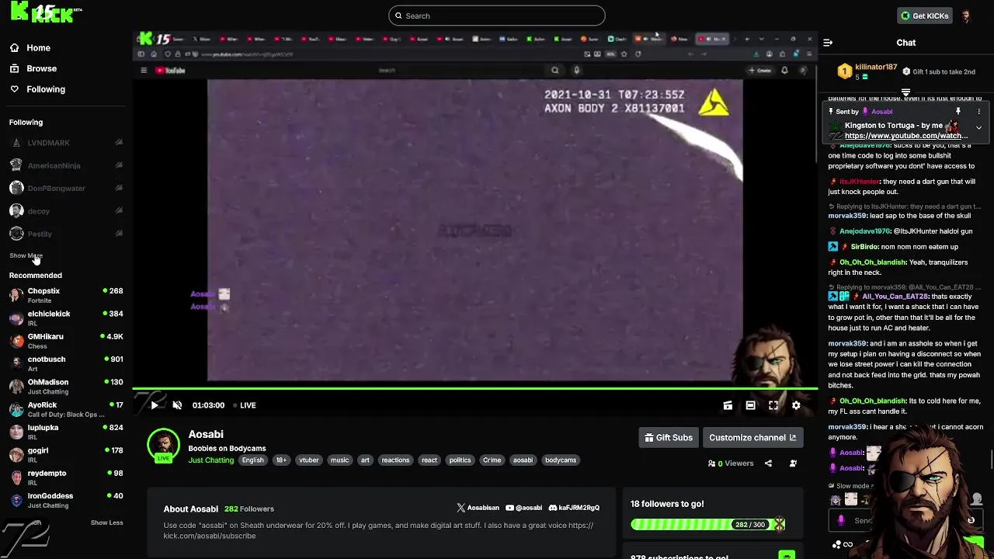The height and width of the screenshot is (559, 994).
Task: Click the Search input field
Action: [x=497, y=16]
